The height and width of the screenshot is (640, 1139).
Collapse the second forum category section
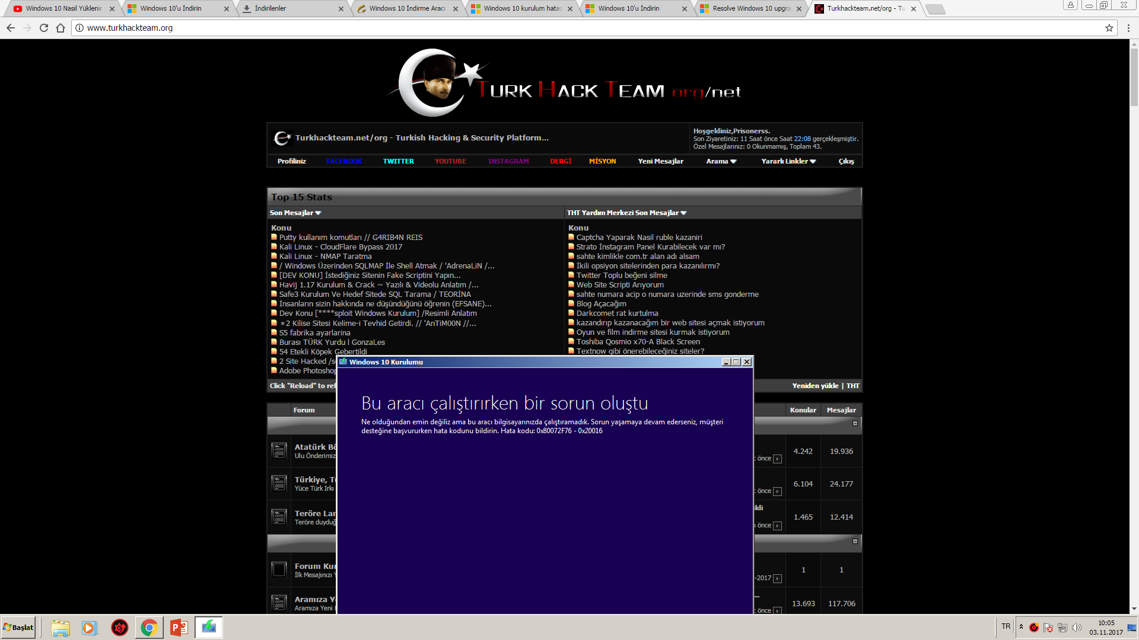click(855, 541)
